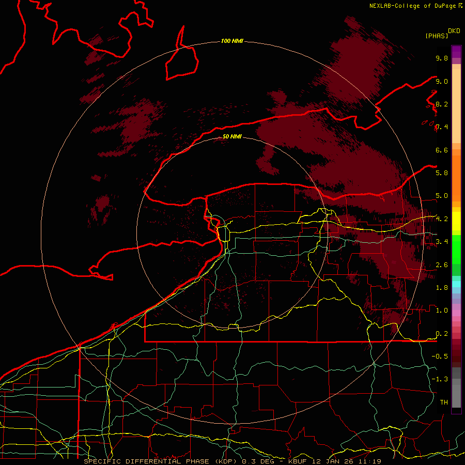Image resolution: width=465 pixels, height=465 pixels.
Task: Click the 100 NMI range ring label
Action: [x=232, y=41]
